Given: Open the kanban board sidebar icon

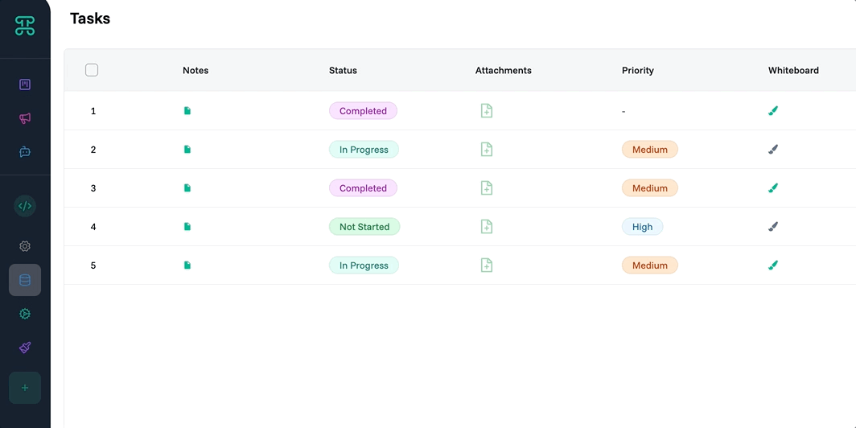Looking at the screenshot, I should click(25, 84).
